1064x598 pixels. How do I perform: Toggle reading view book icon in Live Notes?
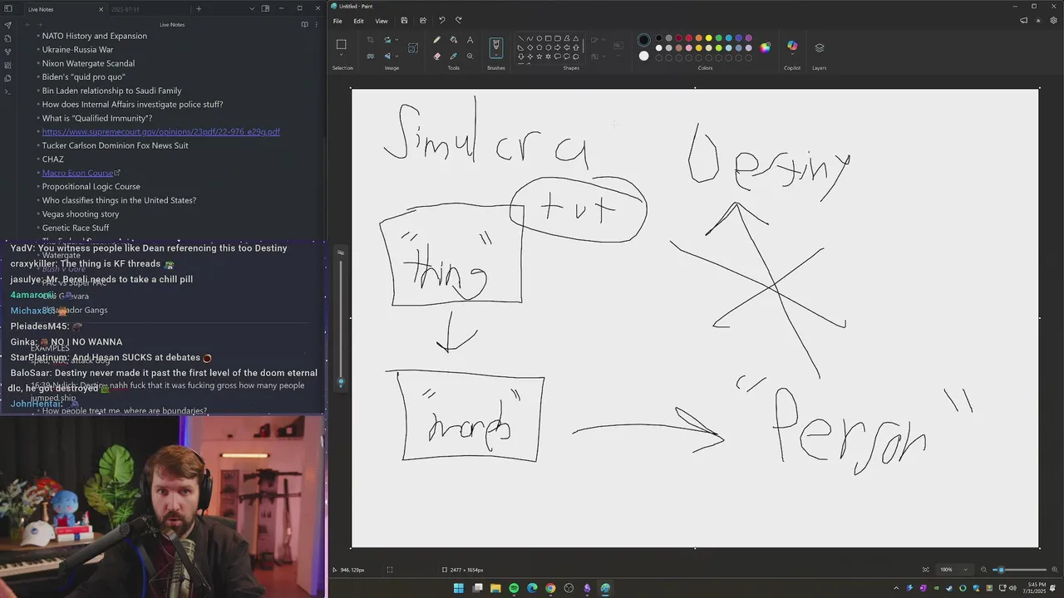point(304,25)
